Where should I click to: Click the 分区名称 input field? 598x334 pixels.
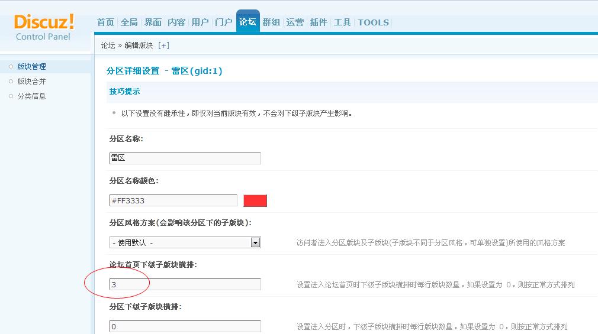tap(185, 158)
